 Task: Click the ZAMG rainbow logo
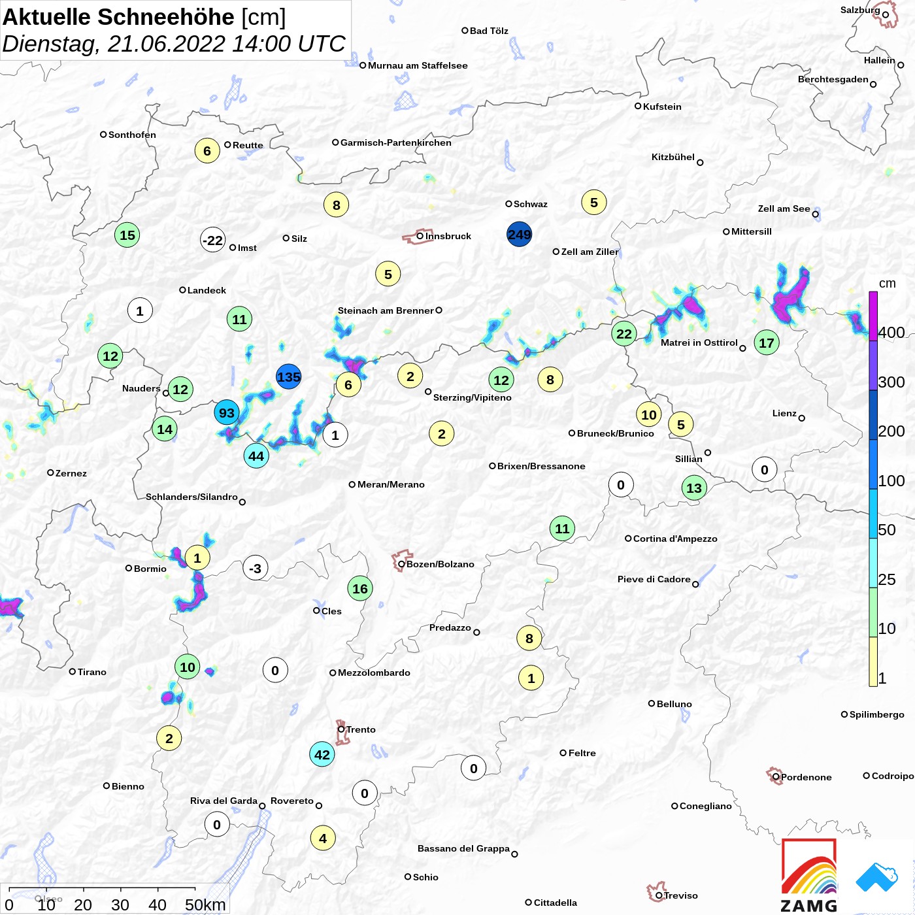point(809,875)
